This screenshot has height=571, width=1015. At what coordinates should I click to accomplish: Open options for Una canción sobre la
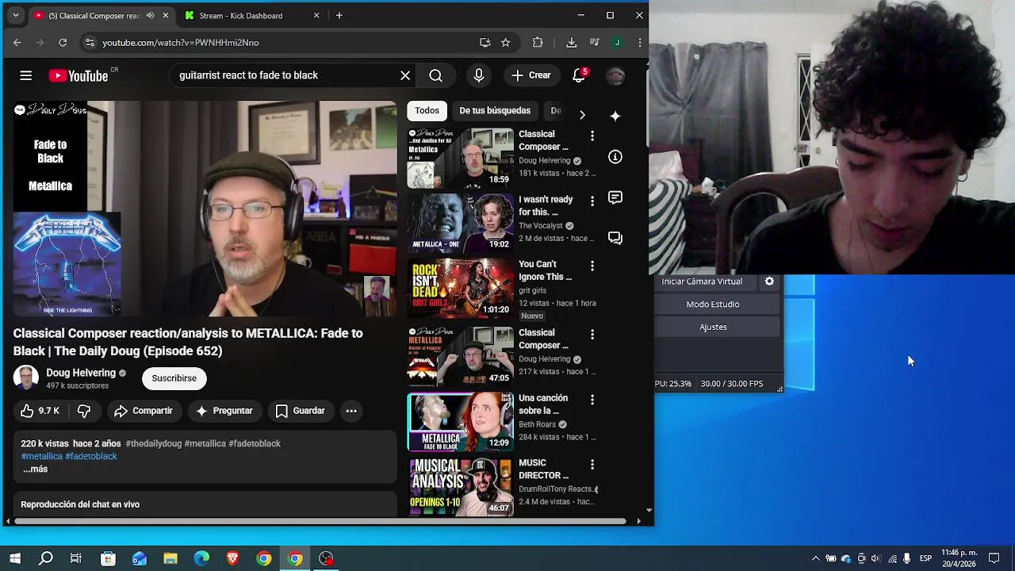(592, 400)
